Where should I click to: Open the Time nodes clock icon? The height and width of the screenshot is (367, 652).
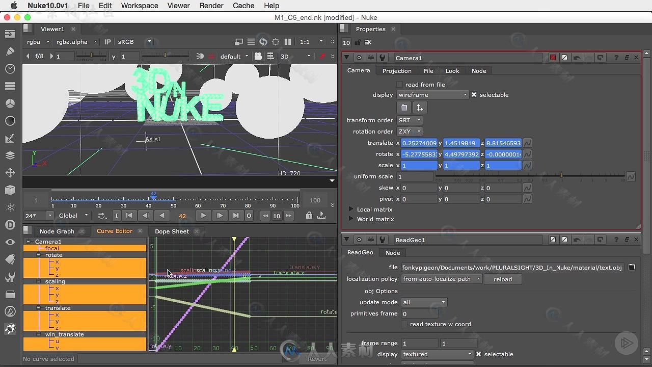click(x=10, y=69)
